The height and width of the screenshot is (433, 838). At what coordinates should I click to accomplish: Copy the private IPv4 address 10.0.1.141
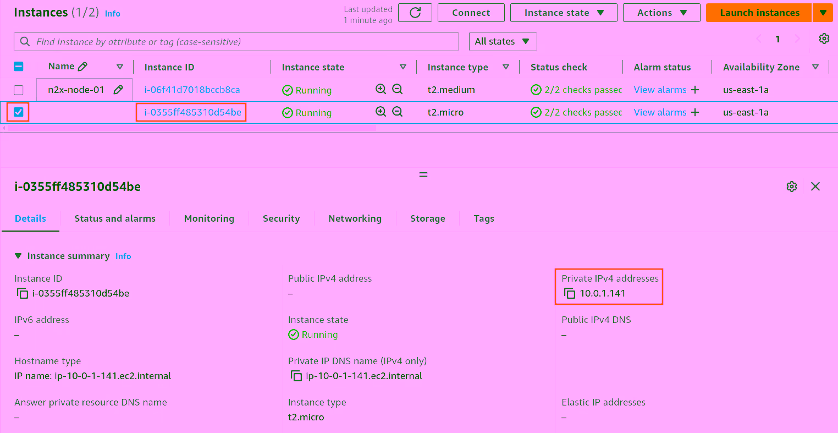[569, 293]
